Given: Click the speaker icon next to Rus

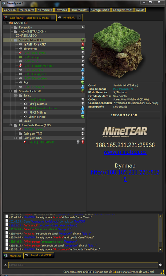Looking at the screenshot, I should pos(20,82).
